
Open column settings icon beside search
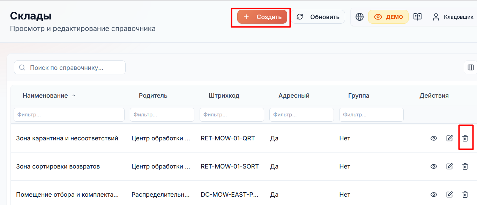[470, 67]
